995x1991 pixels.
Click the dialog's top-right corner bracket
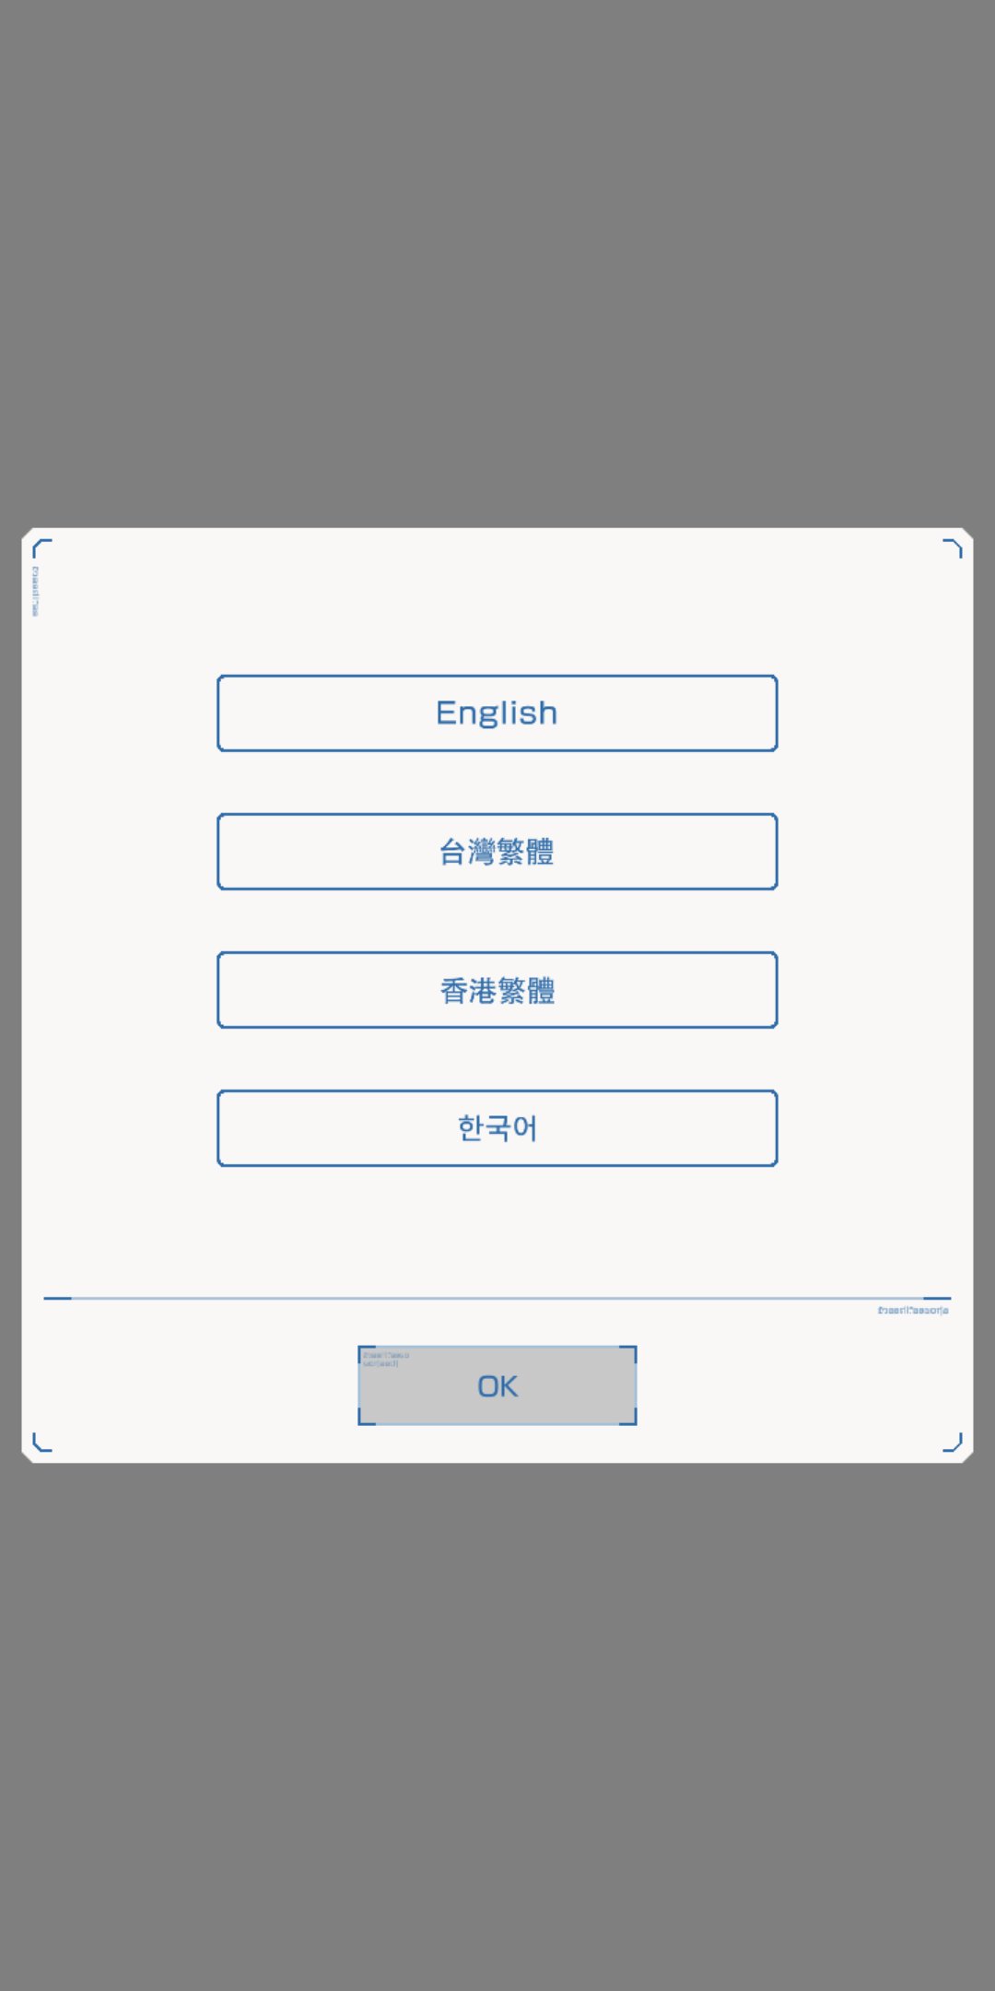pyautogui.click(x=954, y=548)
